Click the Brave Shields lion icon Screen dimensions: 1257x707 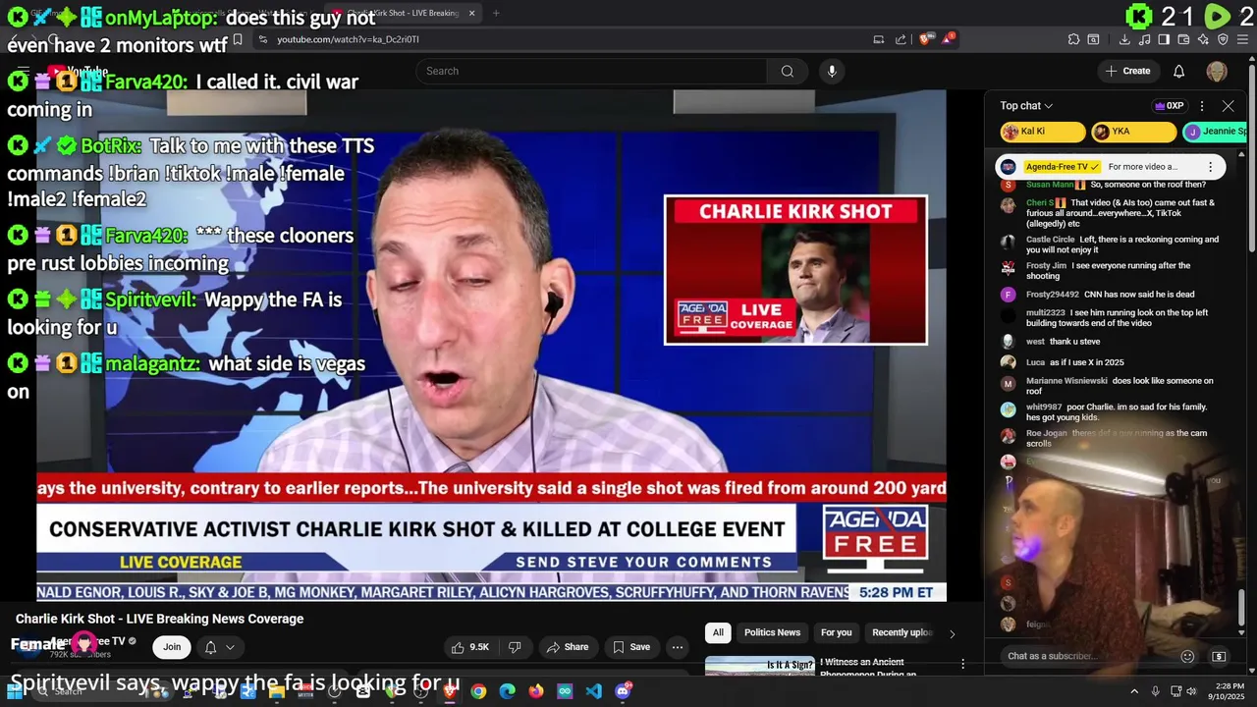click(x=925, y=39)
